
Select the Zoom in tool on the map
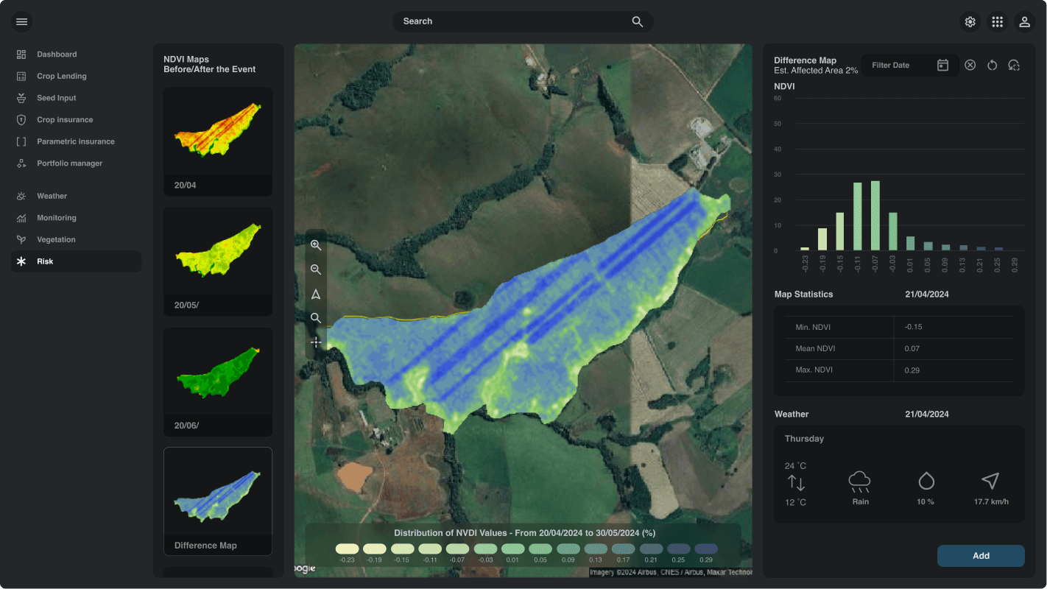[316, 245]
